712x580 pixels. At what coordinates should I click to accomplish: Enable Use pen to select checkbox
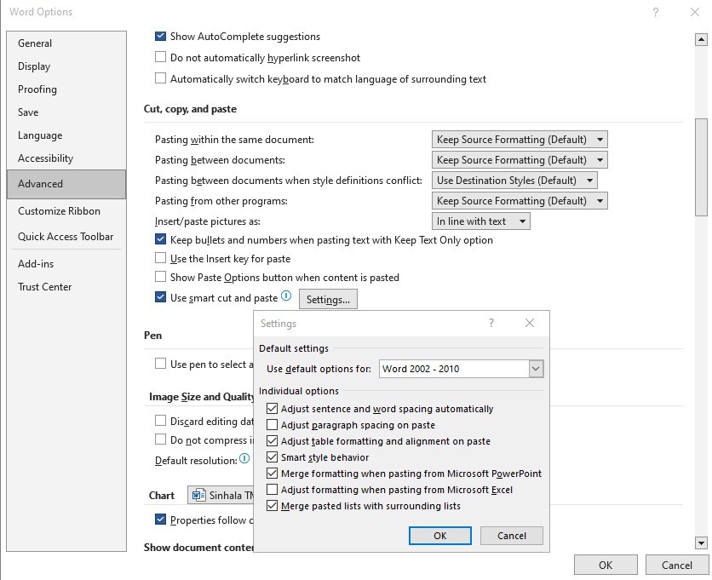(x=160, y=364)
